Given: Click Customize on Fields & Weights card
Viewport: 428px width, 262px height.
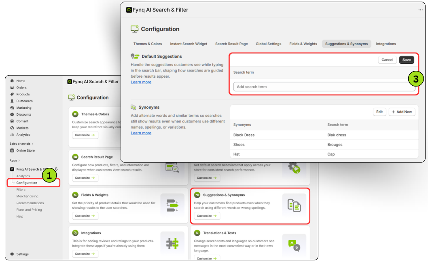Looking at the screenshot, I should pyautogui.click(x=85, y=216).
